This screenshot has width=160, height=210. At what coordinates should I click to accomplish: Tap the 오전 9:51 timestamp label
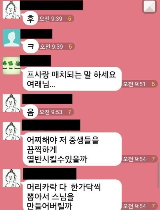click(x=134, y=84)
